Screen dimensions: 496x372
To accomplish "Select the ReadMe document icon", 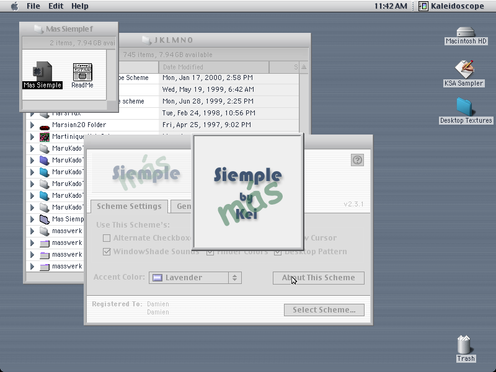I will pos(82,72).
